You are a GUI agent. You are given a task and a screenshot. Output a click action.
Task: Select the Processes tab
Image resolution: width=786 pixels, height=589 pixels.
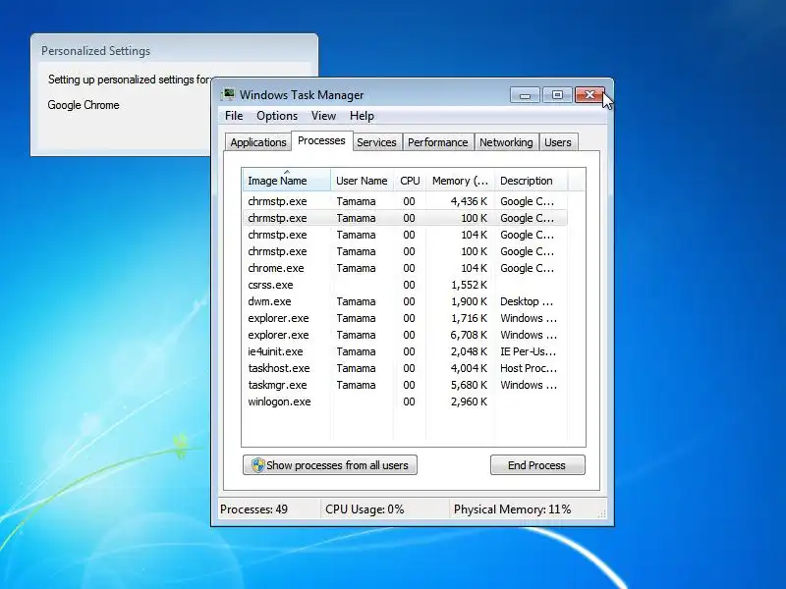coord(321,140)
